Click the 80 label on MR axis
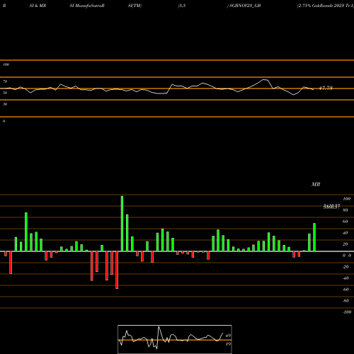Image resolution: width=354 pixels, height=354 pixels. [x=346, y=210]
